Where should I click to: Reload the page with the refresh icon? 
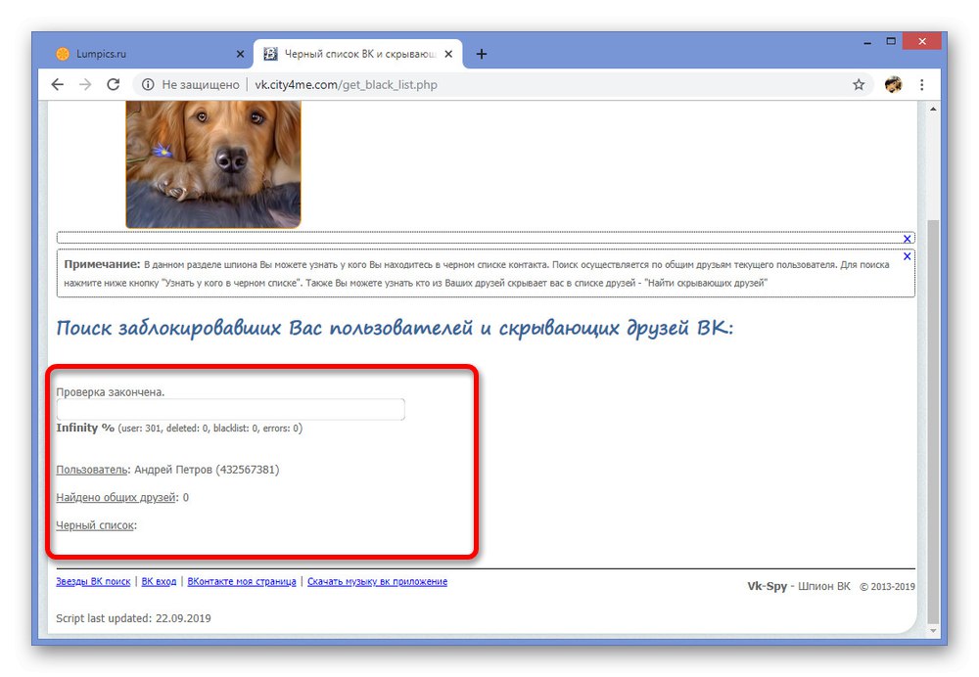coord(113,84)
